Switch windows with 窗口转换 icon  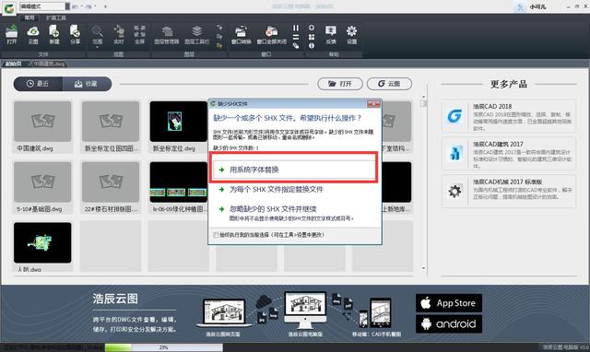click(x=241, y=35)
